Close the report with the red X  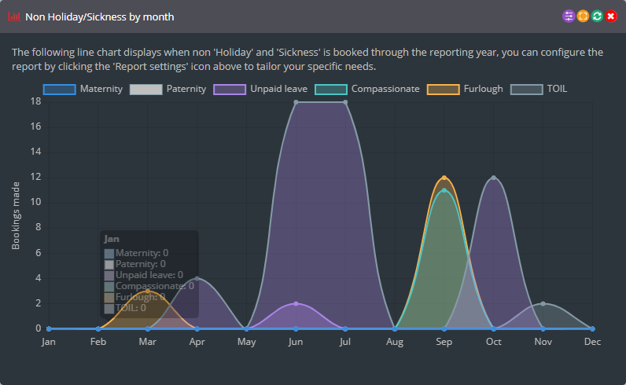tap(611, 16)
